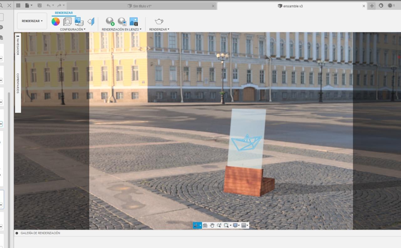Select the Pan hand tool
The image size is (401, 248).
click(212, 225)
